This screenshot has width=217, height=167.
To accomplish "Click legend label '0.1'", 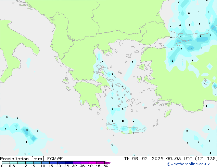I will coord(4,166).
